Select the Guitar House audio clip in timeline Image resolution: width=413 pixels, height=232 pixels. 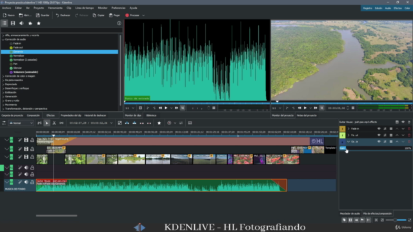(161, 186)
